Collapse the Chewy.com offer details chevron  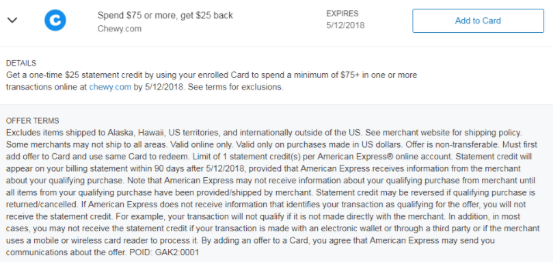click(x=12, y=21)
